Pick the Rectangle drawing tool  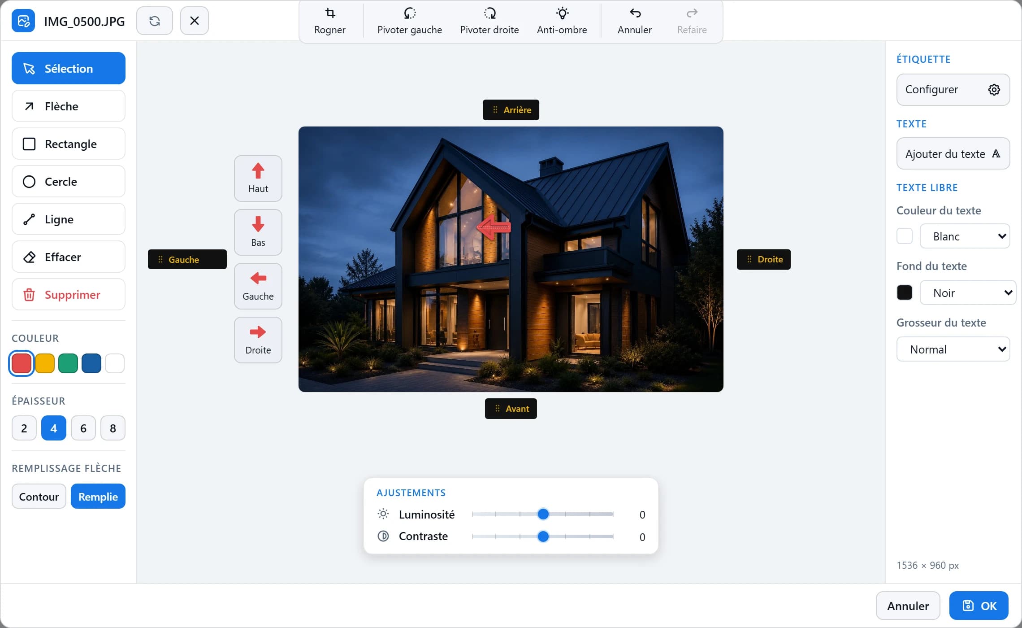pyautogui.click(x=69, y=144)
